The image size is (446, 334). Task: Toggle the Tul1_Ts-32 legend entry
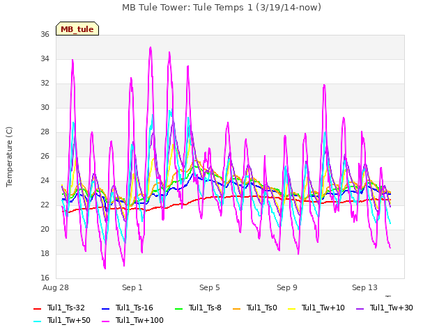tap(59, 308)
